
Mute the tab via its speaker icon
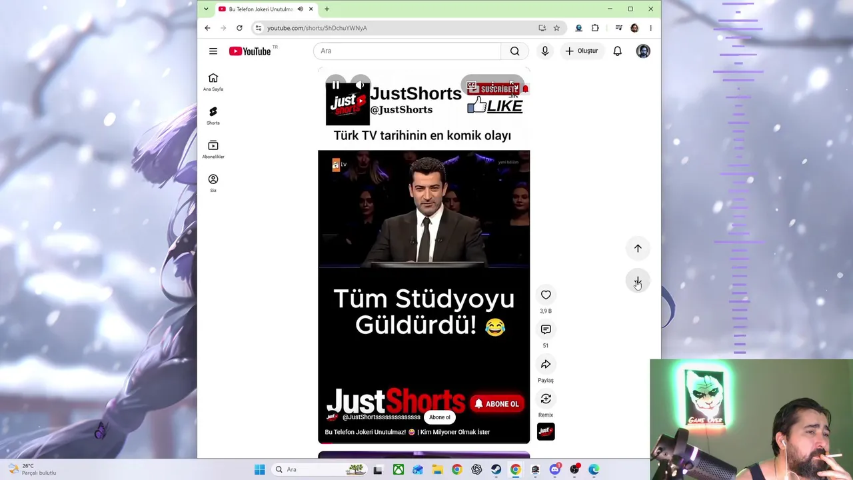point(300,9)
